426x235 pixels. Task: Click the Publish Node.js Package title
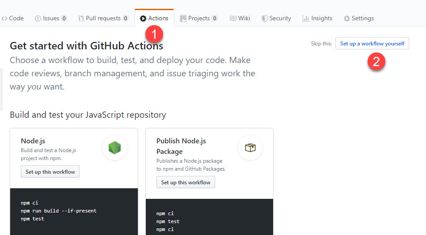(x=181, y=146)
